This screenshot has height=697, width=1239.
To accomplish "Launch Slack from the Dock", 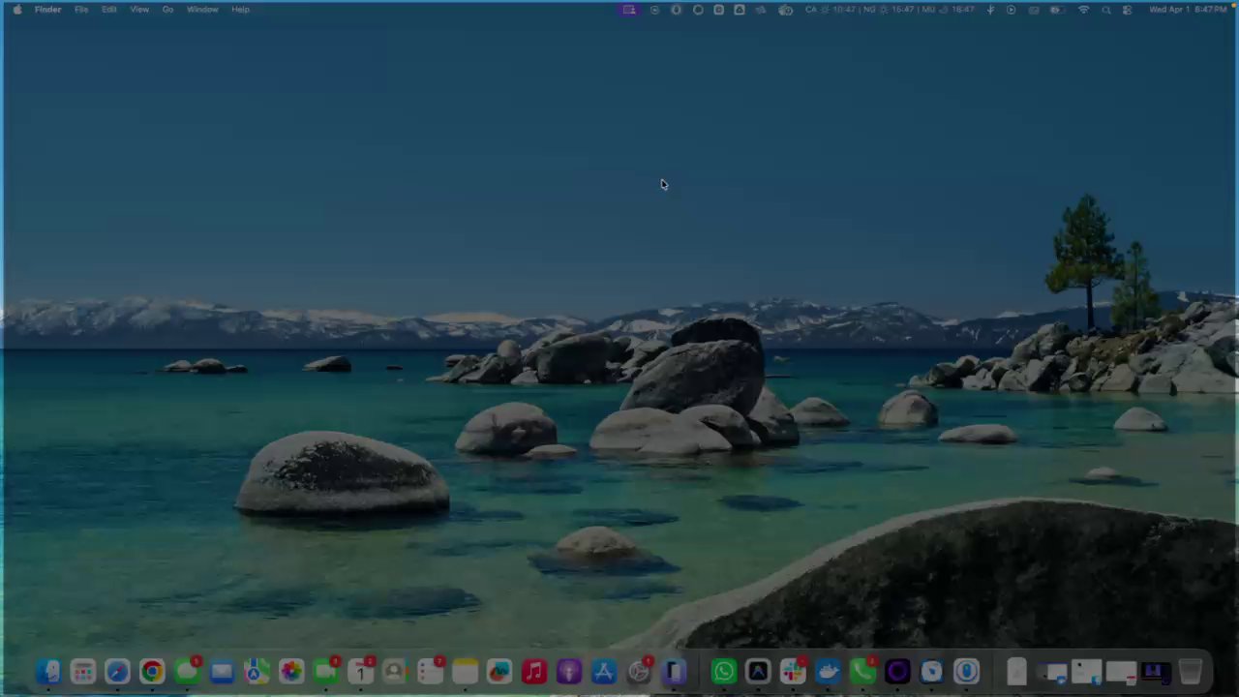I will click(793, 672).
